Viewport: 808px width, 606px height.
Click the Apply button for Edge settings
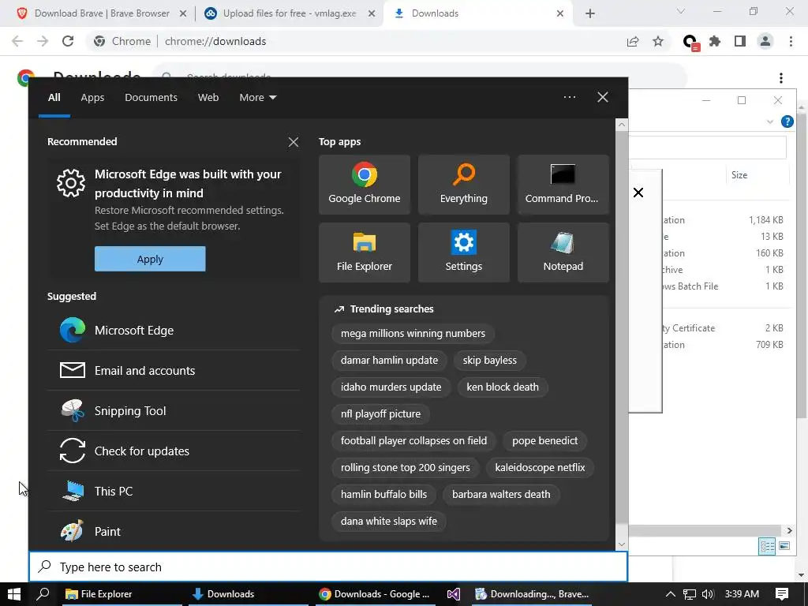click(150, 259)
